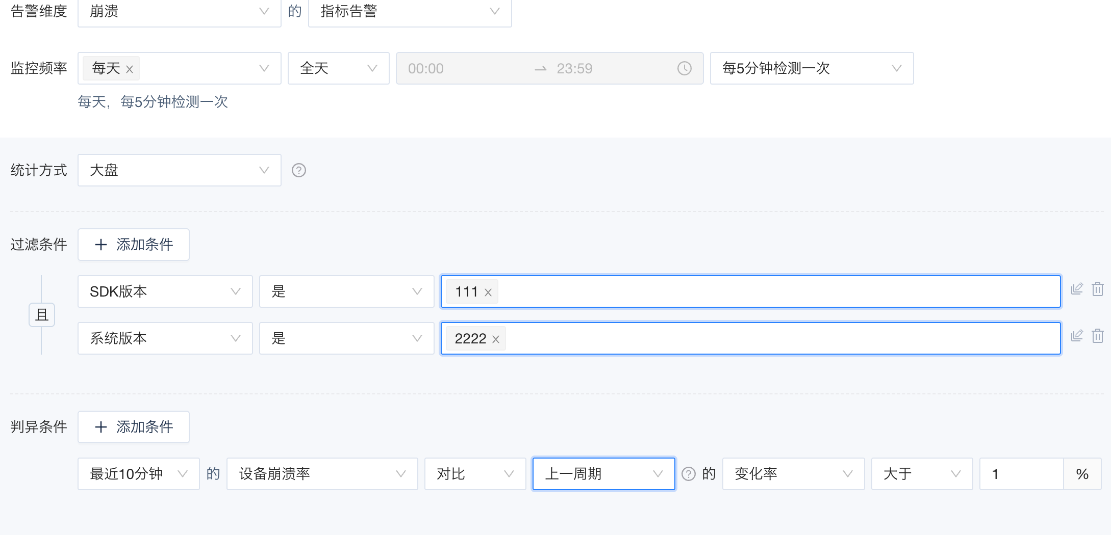Open the 告警维度 崩溃 dropdown
This screenshot has width=1111, height=535.
pos(179,11)
